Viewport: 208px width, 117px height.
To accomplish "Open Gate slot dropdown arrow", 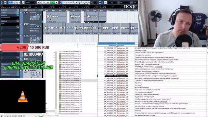I will (18, 25).
